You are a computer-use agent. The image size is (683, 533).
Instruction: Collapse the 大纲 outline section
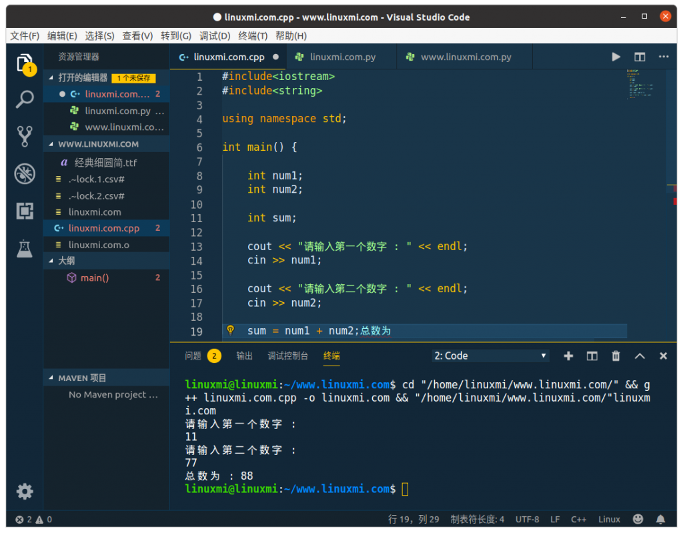(x=51, y=261)
